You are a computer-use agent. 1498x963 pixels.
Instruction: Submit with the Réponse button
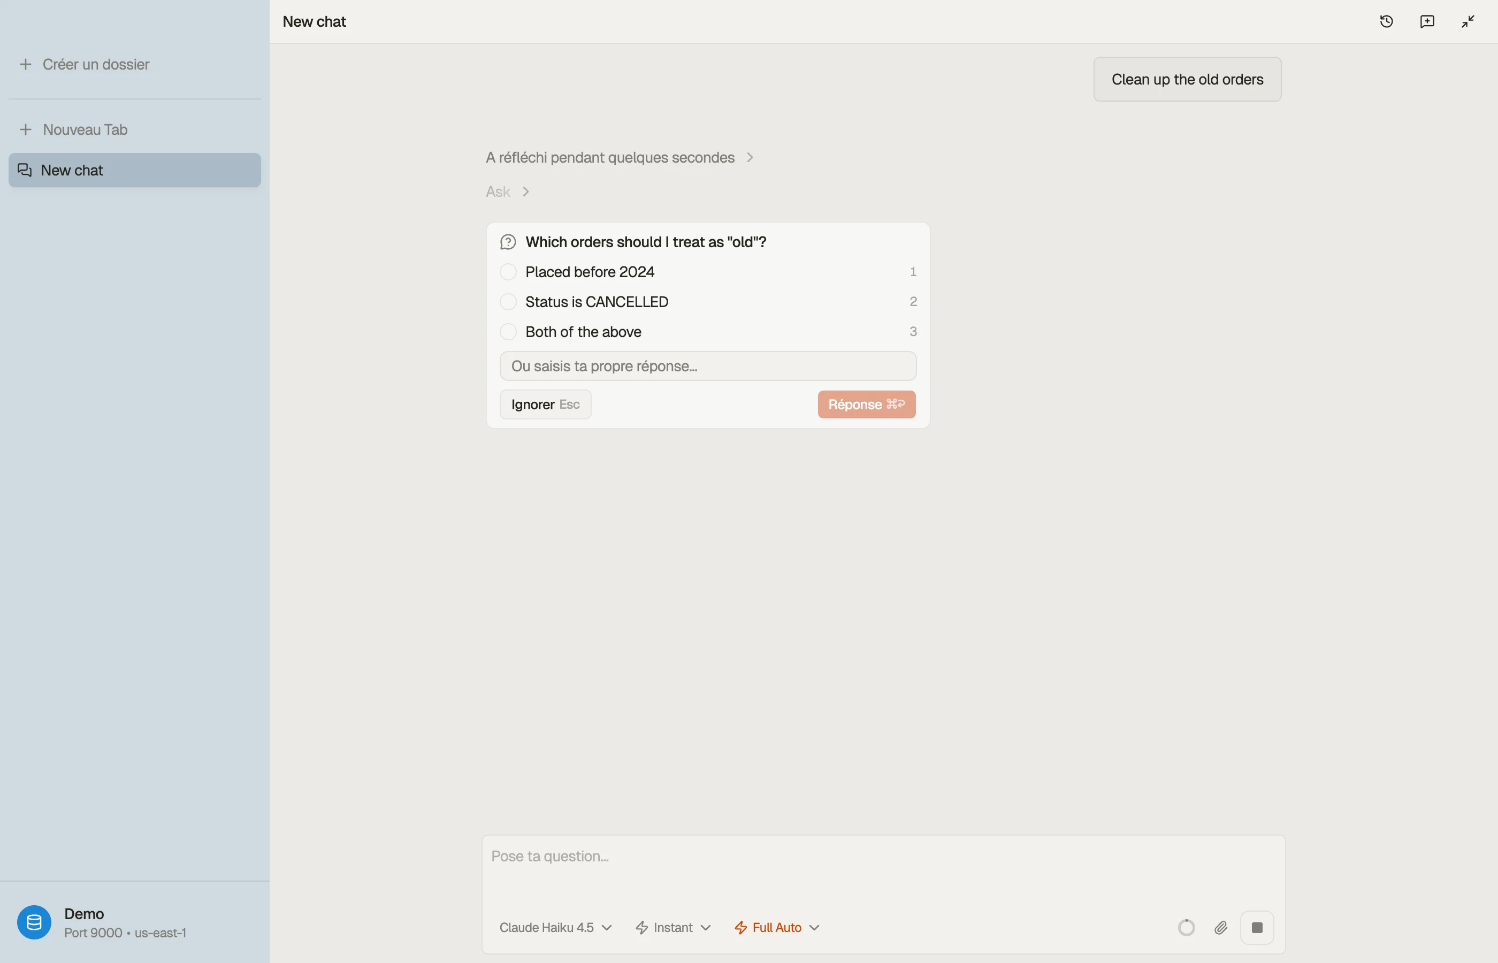click(866, 404)
